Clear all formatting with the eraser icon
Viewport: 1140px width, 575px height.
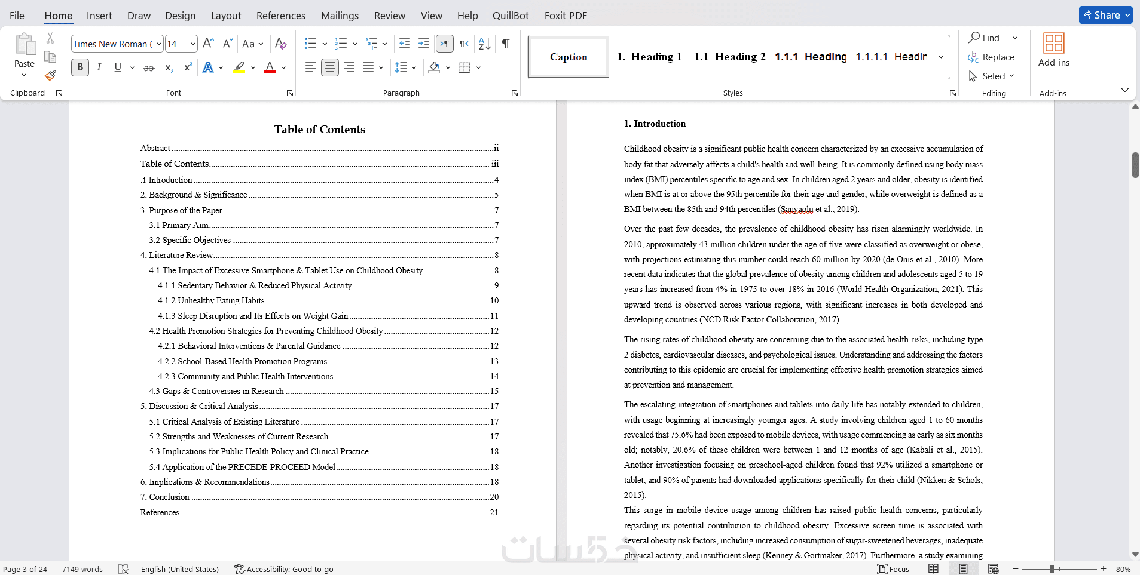pyautogui.click(x=280, y=44)
